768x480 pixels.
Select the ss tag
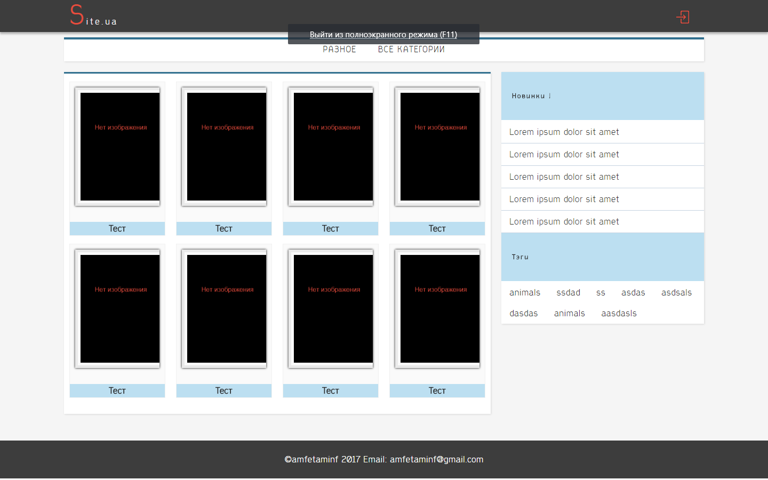point(601,293)
